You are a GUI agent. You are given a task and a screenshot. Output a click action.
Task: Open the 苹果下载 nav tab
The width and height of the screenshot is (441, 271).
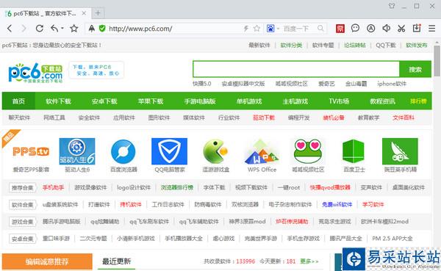point(151,101)
